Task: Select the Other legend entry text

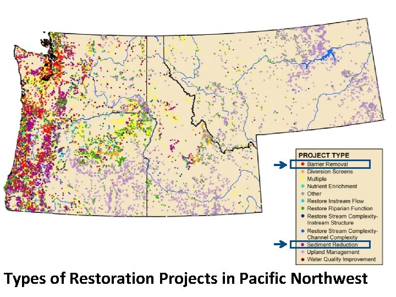Action: coord(314,194)
